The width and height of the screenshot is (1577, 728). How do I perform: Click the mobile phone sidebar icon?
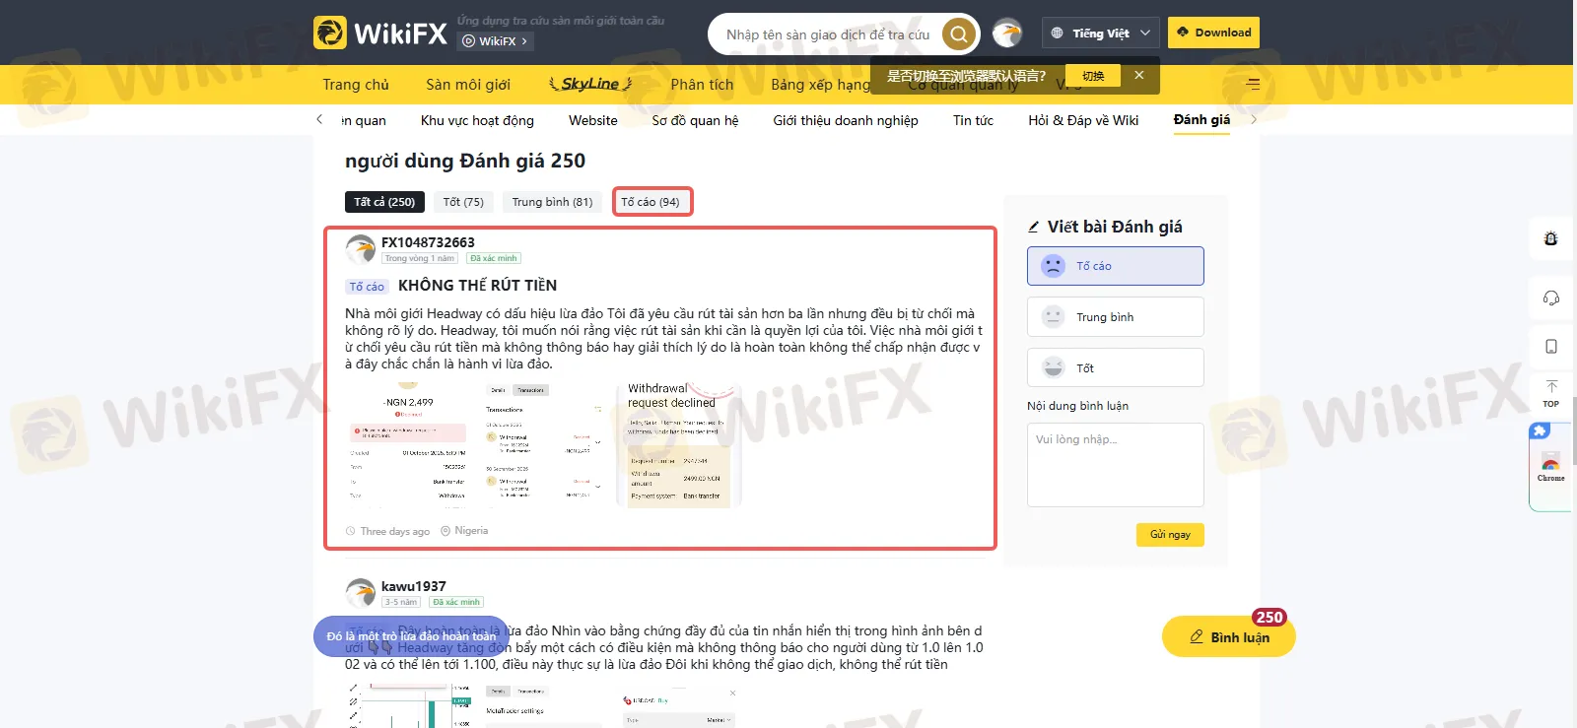coord(1550,347)
